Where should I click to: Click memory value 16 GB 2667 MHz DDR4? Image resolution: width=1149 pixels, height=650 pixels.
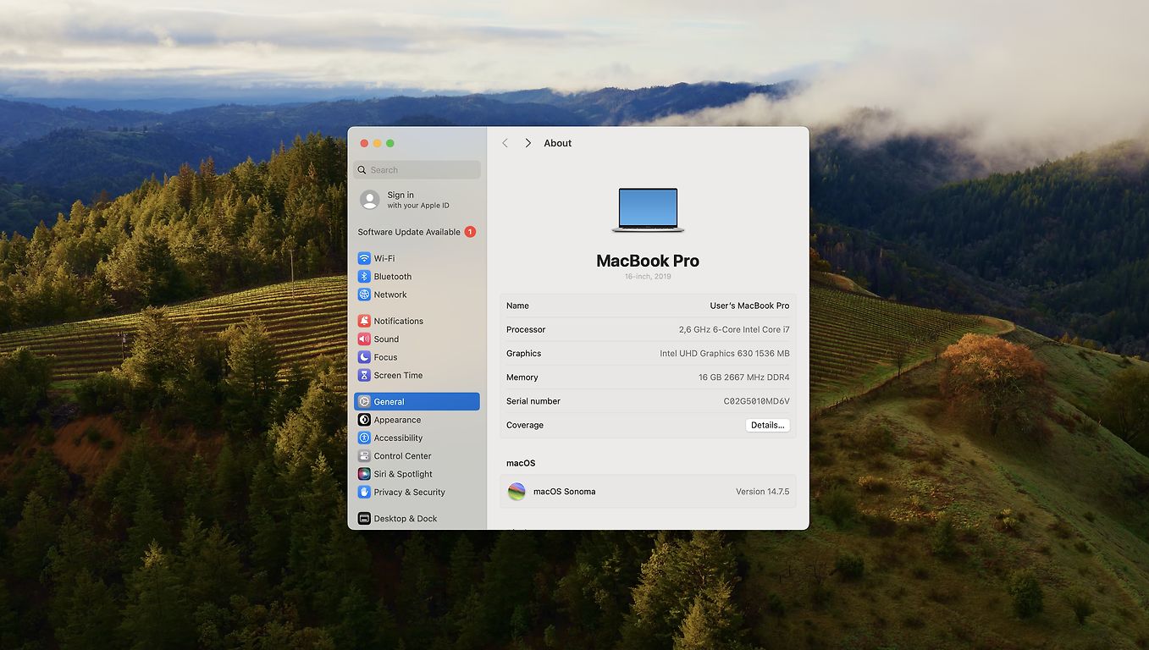pos(744,377)
